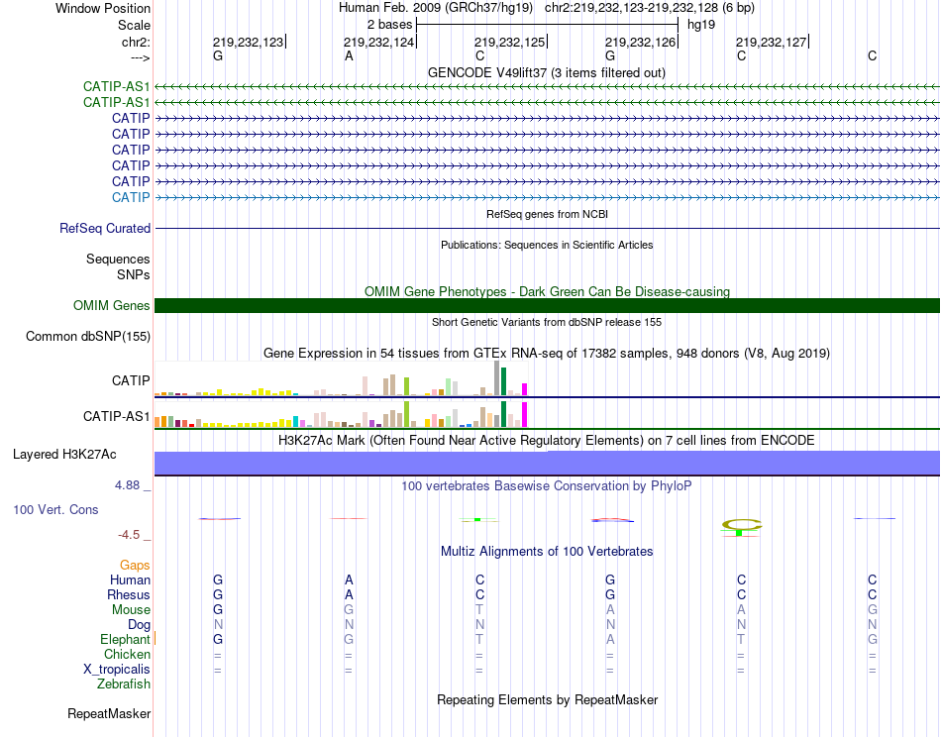Click the 'chr2:' base position label
The height and width of the screenshot is (737, 941).
pyautogui.click(x=136, y=42)
